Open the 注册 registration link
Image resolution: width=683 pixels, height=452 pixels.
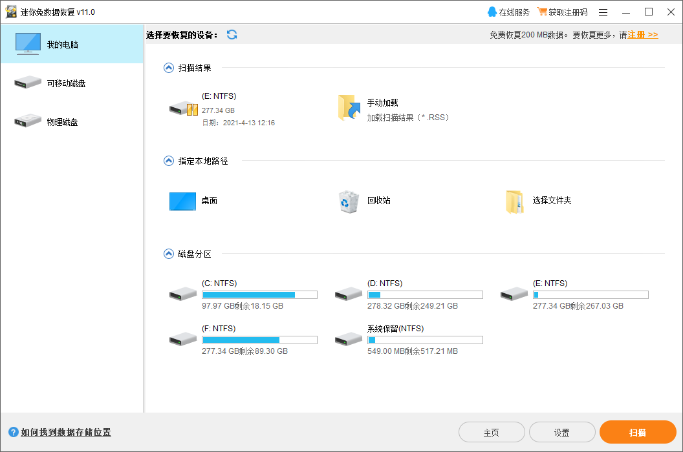tap(643, 35)
